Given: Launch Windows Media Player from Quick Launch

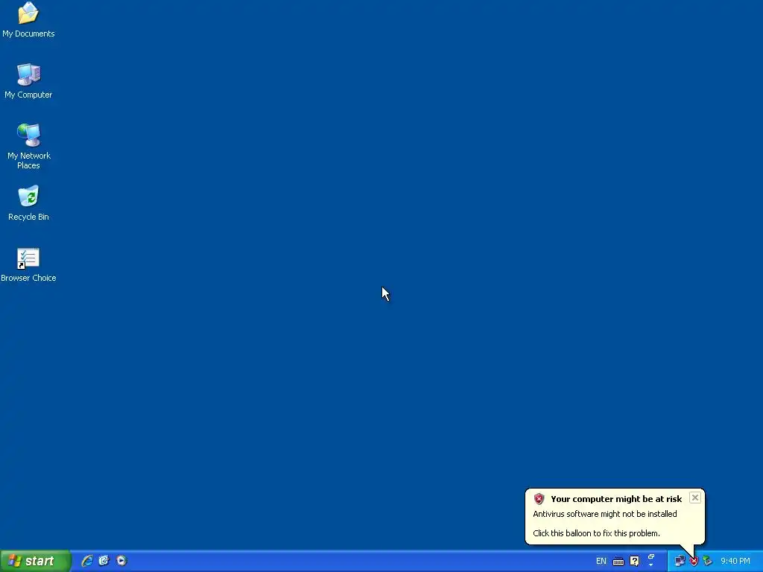Looking at the screenshot, I should click(x=121, y=561).
